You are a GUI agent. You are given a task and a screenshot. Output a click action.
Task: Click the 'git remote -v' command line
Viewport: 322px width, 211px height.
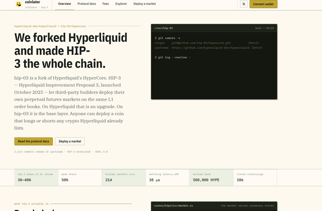[x=168, y=38]
